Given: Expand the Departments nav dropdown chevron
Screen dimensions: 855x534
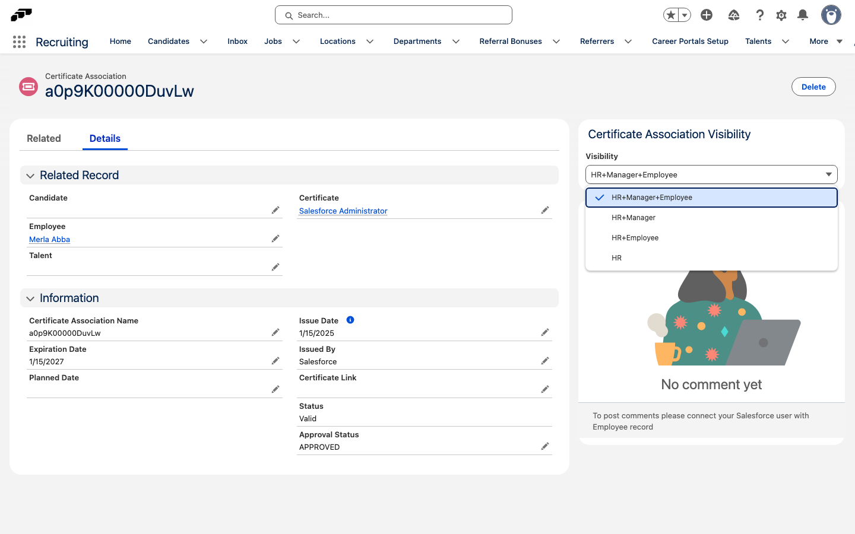Looking at the screenshot, I should click(456, 42).
